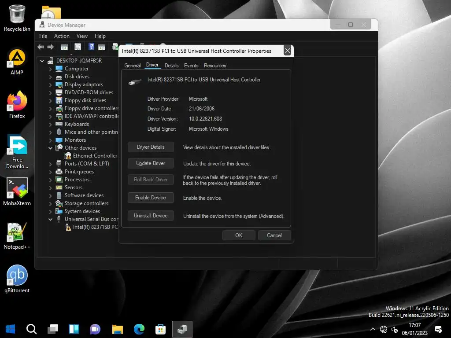Screen dimensions: 451x338
Task: Expand the Display adaptors category
Action: click(50, 85)
